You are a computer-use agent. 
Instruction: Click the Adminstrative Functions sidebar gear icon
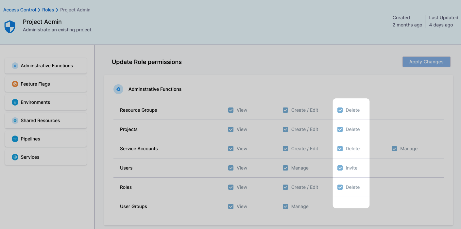(x=15, y=66)
